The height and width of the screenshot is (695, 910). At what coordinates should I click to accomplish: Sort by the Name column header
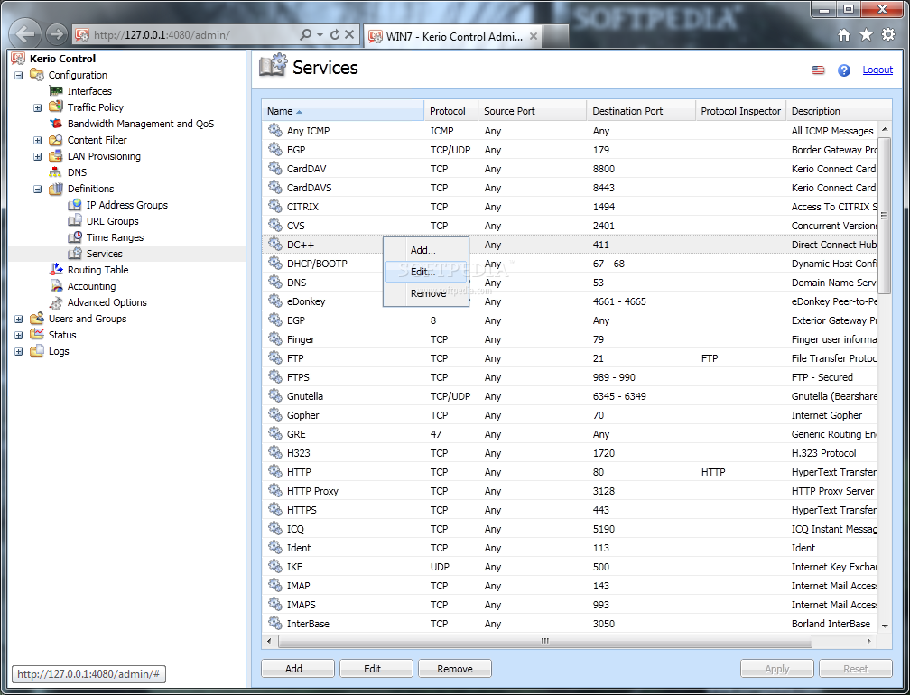coord(342,111)
